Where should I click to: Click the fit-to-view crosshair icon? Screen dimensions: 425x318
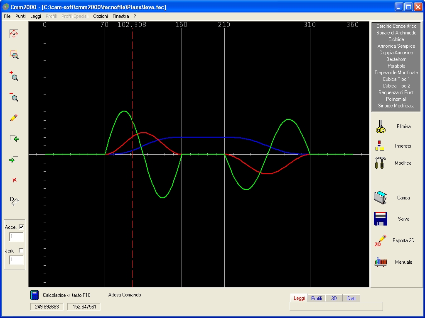click(14, 34)
